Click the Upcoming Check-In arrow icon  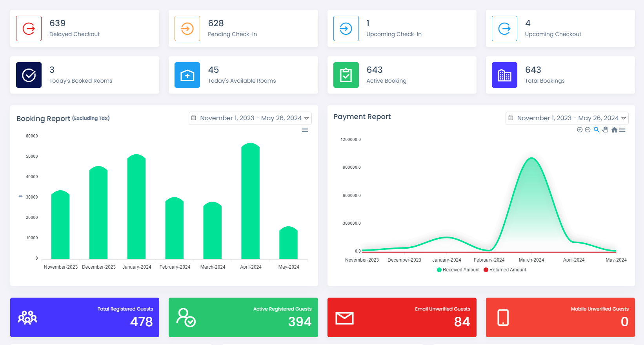[346, 29]
